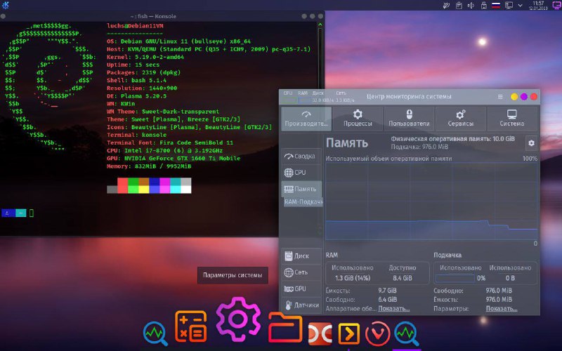Select CPU in the monitor sidebar
Image resolution: width=562 pixels, height=351 pixels.
pyautogui.click(x=301, y=173)
